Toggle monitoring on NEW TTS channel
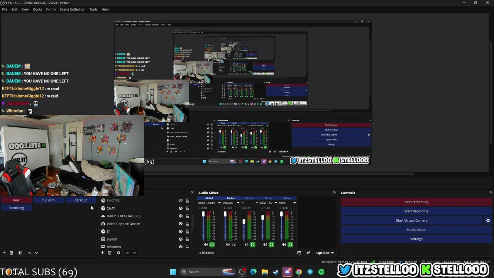 (271, 244)
